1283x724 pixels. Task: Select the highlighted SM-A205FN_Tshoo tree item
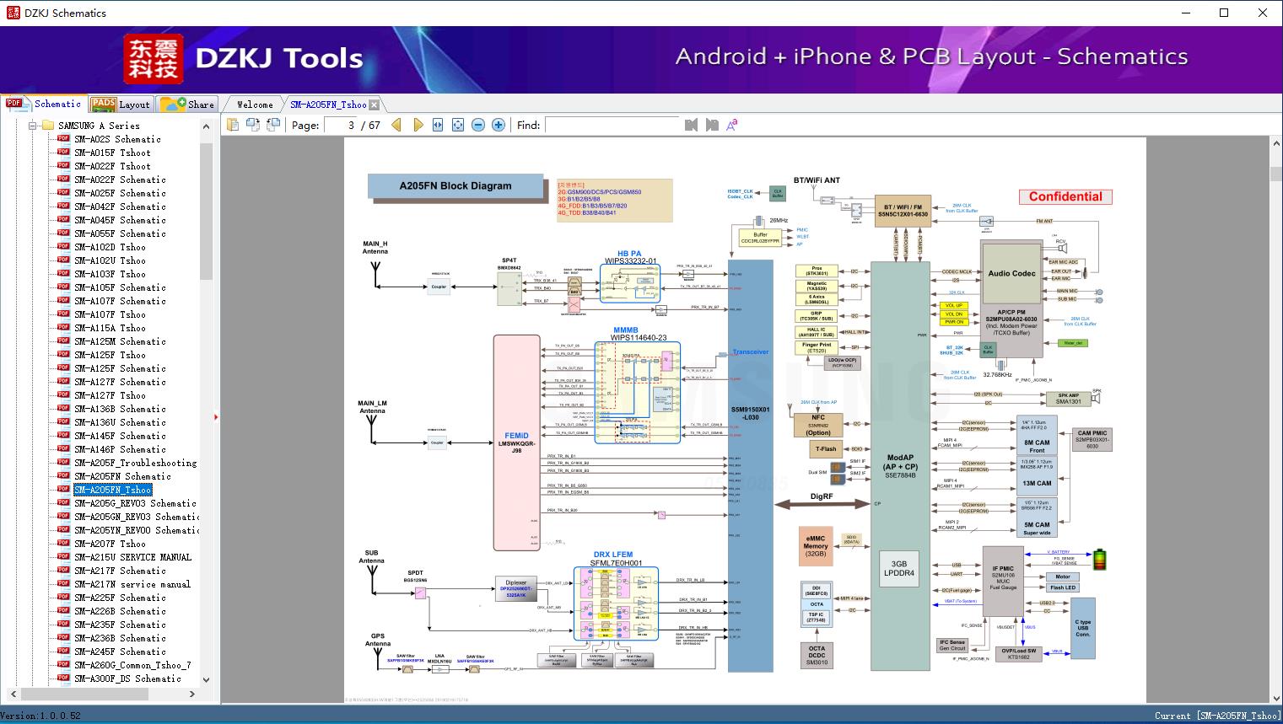113,490
